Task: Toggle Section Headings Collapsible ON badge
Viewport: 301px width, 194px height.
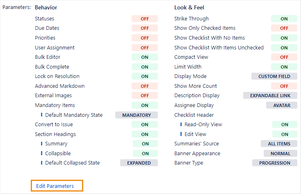Action: 145,154
